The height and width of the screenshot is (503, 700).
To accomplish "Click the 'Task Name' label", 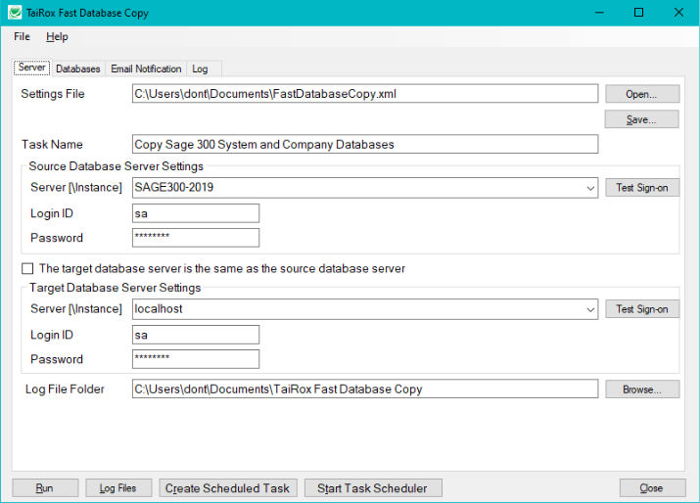I will [52, 144].
